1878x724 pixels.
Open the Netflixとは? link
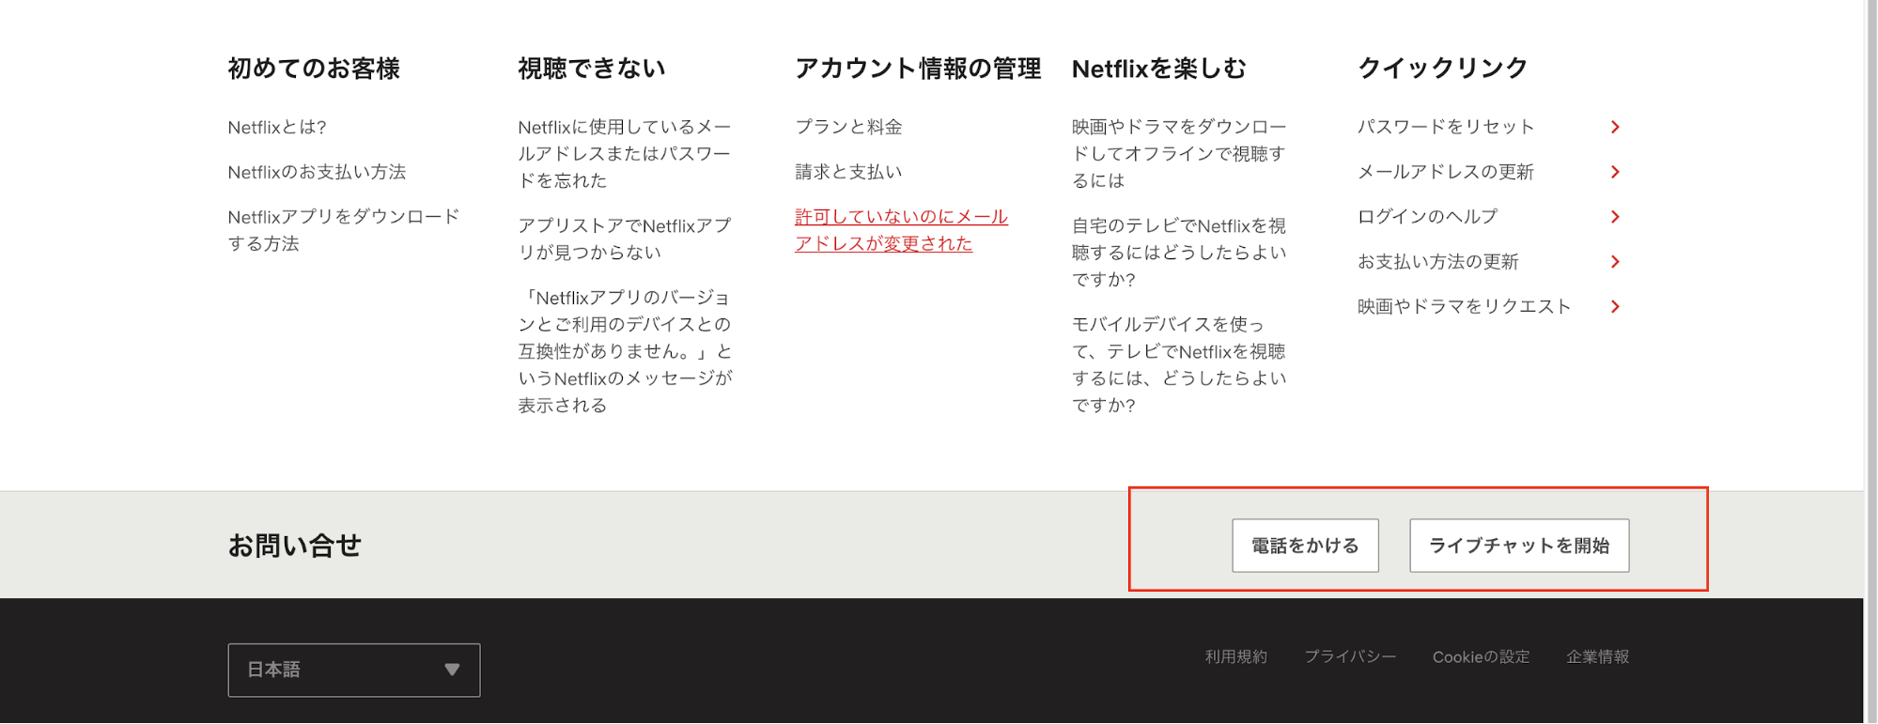pos(277,127)
